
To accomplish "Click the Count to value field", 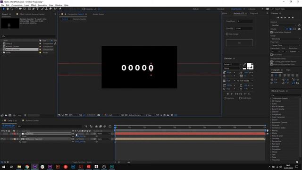I will point(243,28).
